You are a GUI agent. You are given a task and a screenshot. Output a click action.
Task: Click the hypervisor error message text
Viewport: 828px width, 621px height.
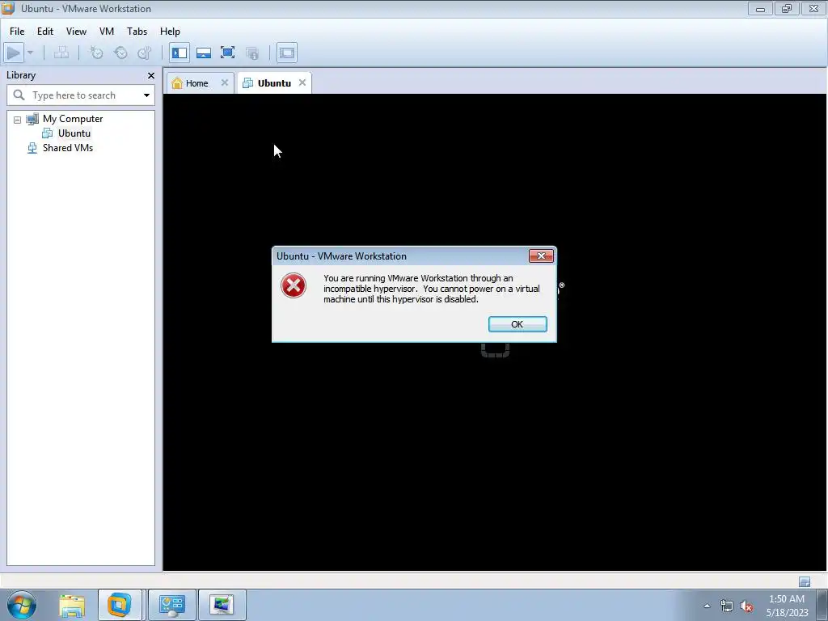(x=432, y=289)
